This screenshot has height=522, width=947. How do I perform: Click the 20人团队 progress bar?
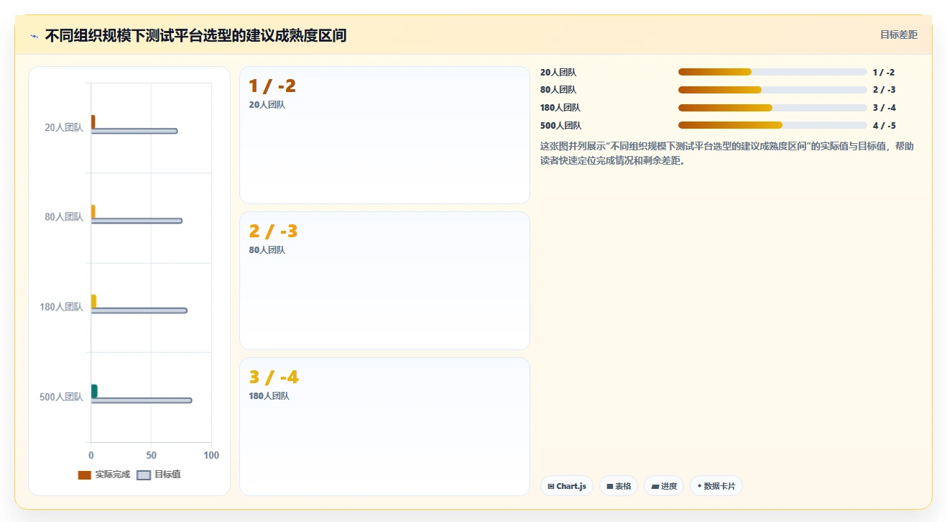point(772,72)
